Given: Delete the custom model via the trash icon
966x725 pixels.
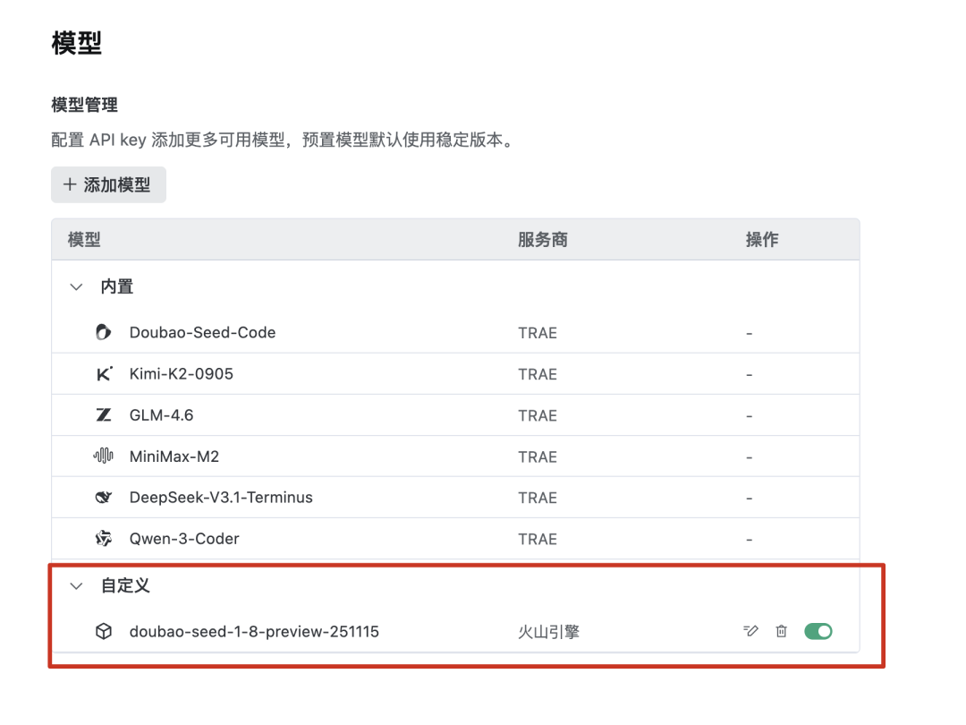Looking at the screenshot, I should (x=781, y=631).
